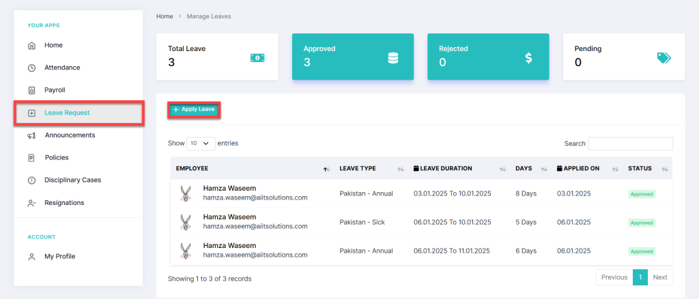Click the Policies document icon
This screenshot has width=699, height=299.
(31, 158)
